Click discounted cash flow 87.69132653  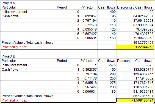[x=135, y=21]
